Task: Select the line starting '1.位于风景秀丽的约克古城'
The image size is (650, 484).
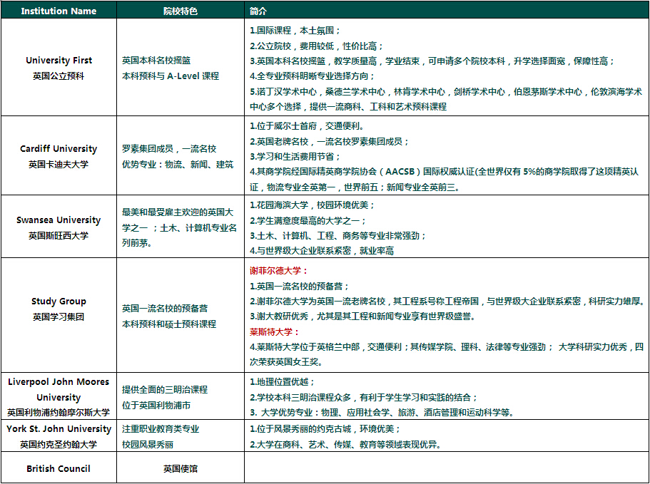Action: pyautogui.click(x=325, y=429)
